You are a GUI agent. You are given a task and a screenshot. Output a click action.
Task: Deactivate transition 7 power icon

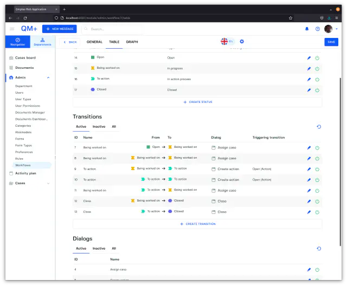[317, 148]
